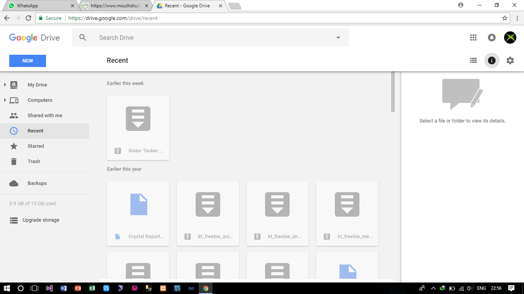Toggle the view details info panel

pos(492,60)
